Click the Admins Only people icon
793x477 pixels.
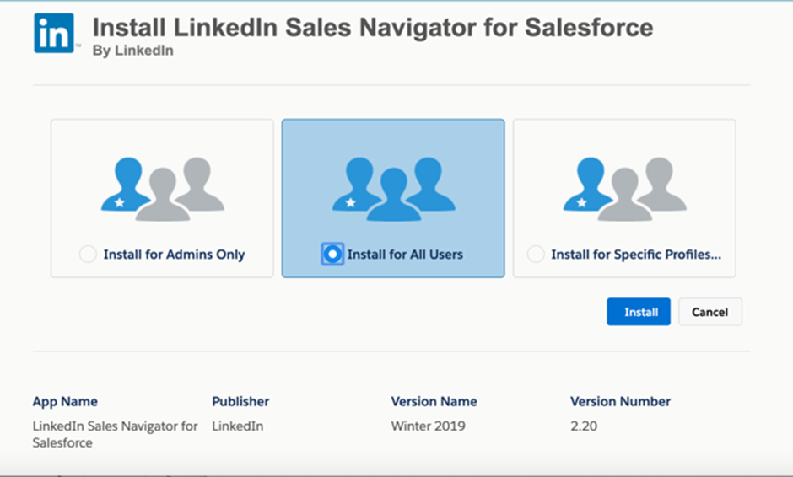(162, 189)
